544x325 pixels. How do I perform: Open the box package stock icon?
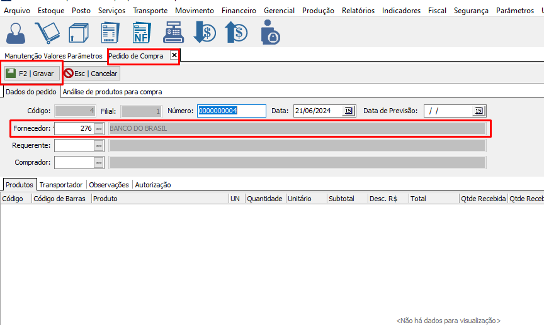click(79, 33)
